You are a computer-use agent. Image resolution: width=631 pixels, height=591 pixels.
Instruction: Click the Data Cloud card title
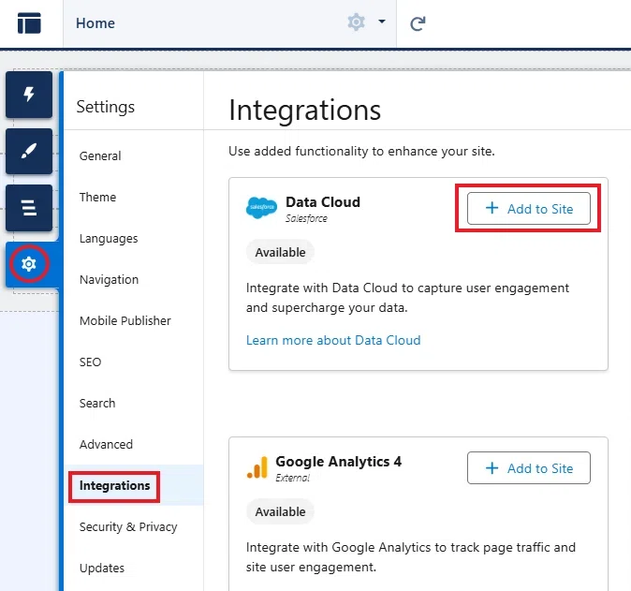tap(323, 201)
